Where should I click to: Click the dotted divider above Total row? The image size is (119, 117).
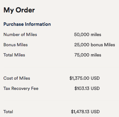pos(61,100)
